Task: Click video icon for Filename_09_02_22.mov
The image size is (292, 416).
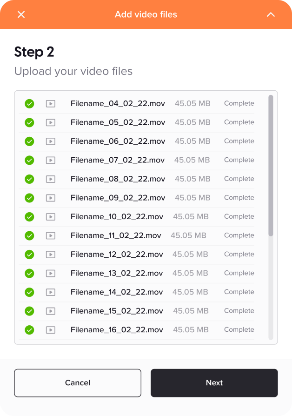Action: click(x=51, y=198)
